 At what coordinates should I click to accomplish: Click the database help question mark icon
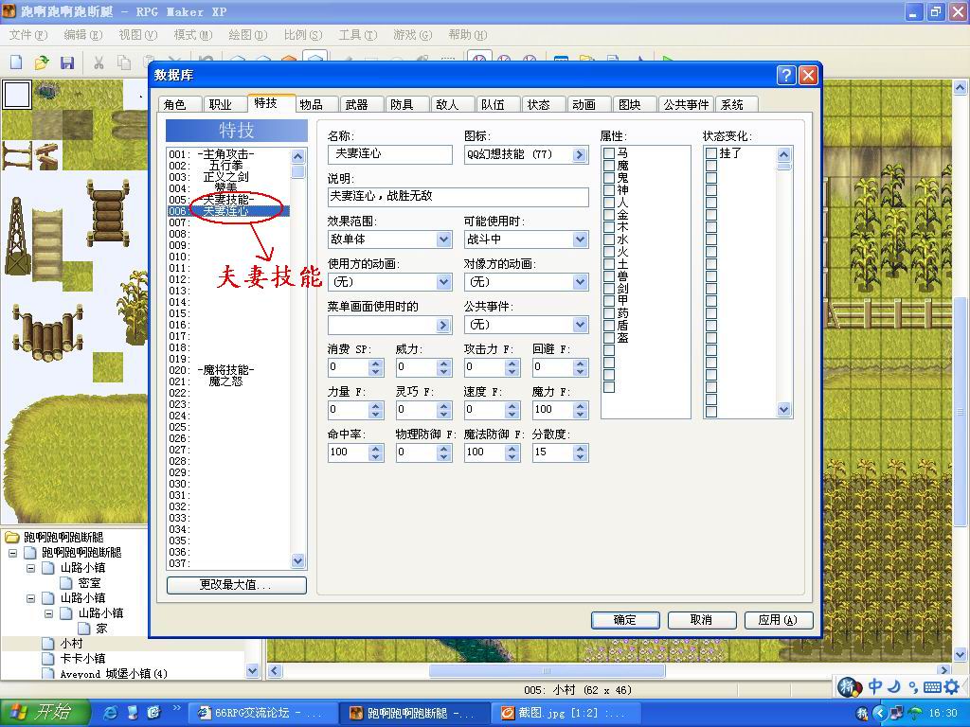(785, 76)
